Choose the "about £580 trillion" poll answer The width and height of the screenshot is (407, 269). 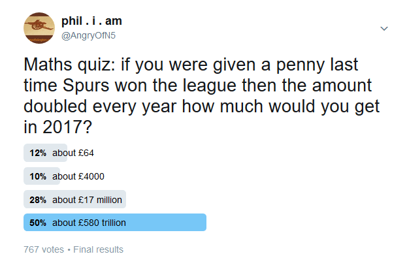pyautogui.click(x=90, y=223)
